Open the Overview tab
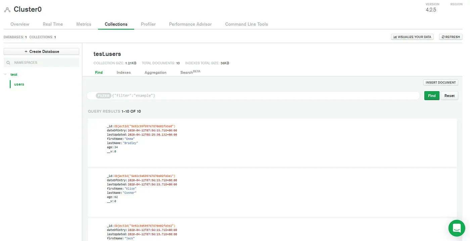This screenshot has height=241, width=470. tap(20, 24)
